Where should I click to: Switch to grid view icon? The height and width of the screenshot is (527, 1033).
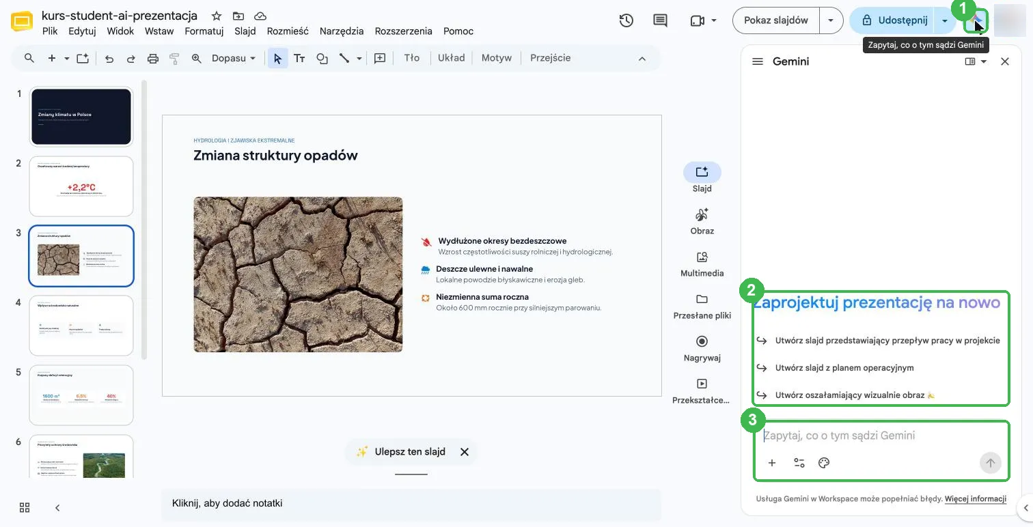(25, 507)
